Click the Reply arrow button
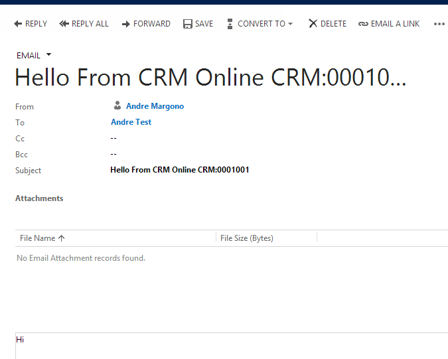Image resolution: width=448 pixels, height=359 pixels. (x=18, y=24)
